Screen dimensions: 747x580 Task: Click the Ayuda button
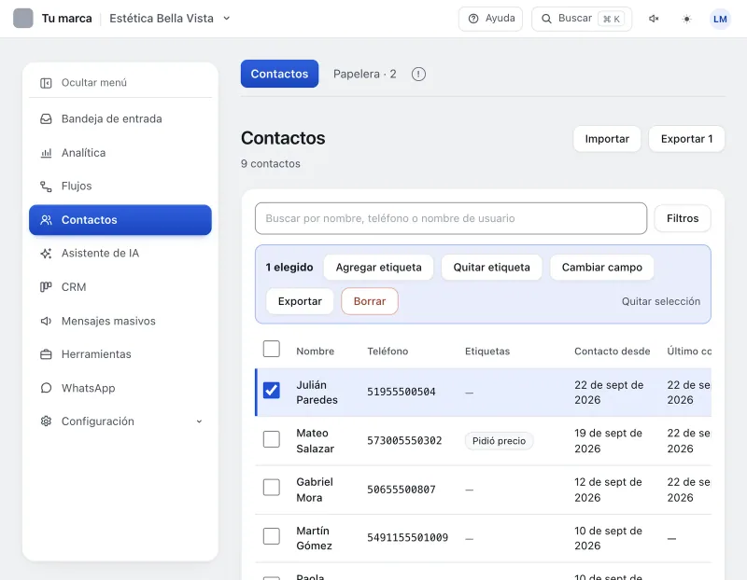[x=490, y=19]
